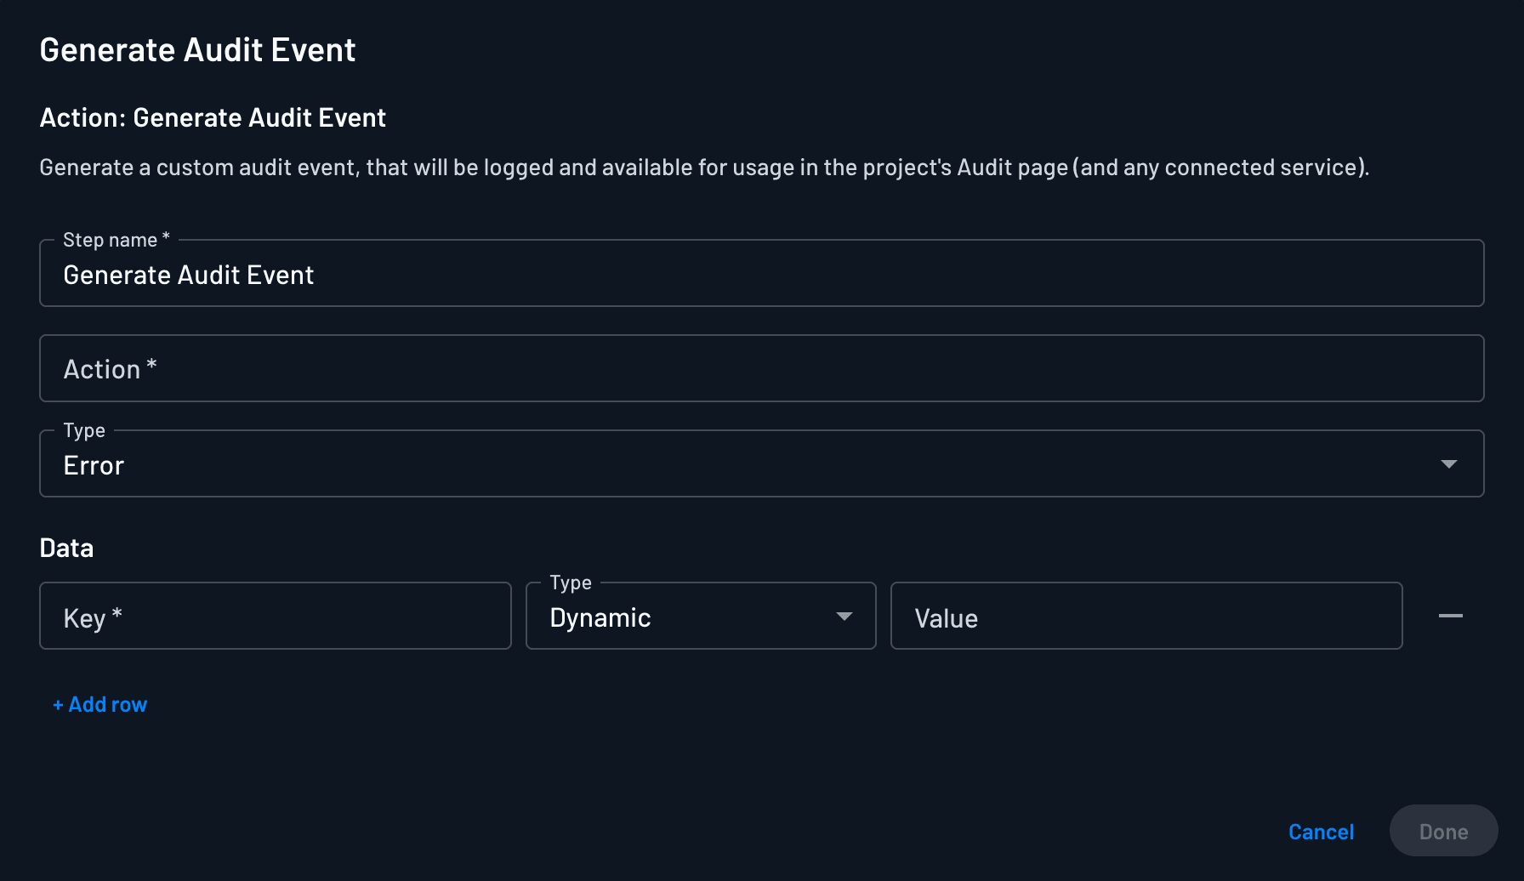Click the chevron on the Type dropdown showing Error
The image size is (1524, 881).
(x=1447, y=463)
